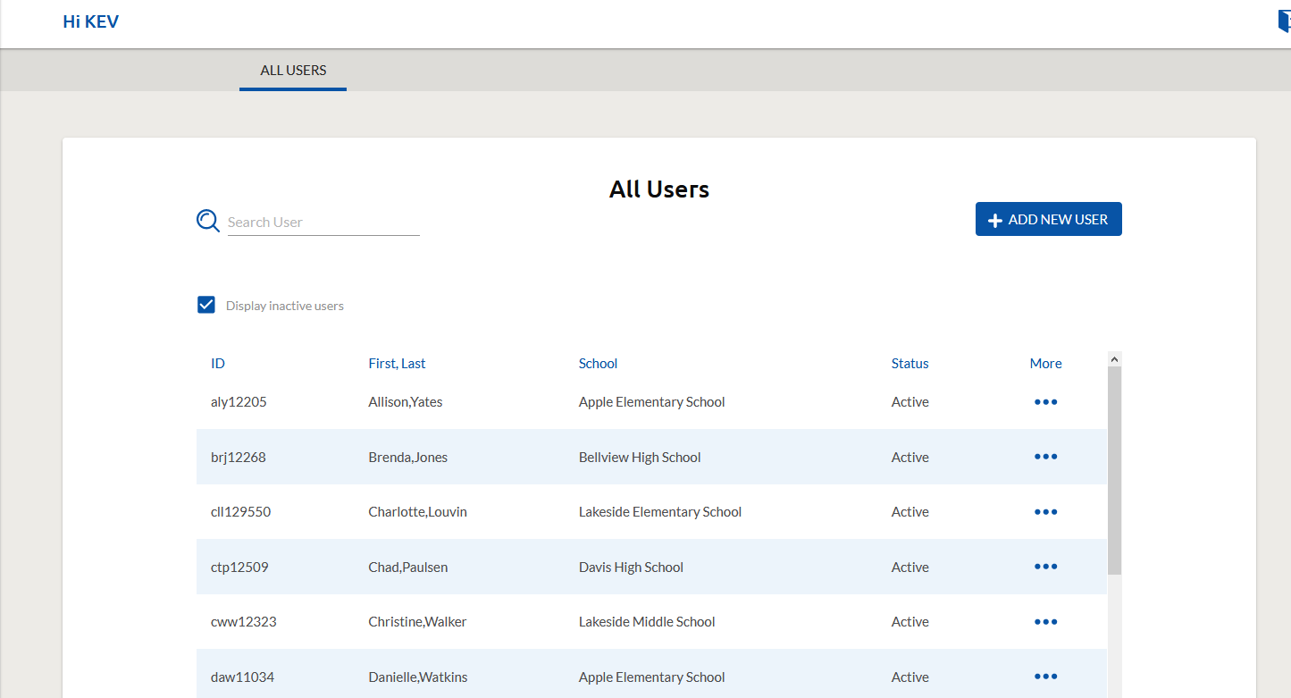
Task: Open more options for Christine Walker
Action: [1045, 622]
